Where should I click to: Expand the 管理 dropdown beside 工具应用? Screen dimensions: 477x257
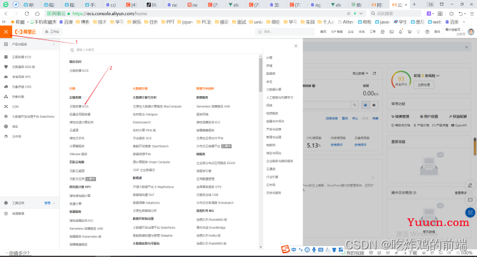50,203
